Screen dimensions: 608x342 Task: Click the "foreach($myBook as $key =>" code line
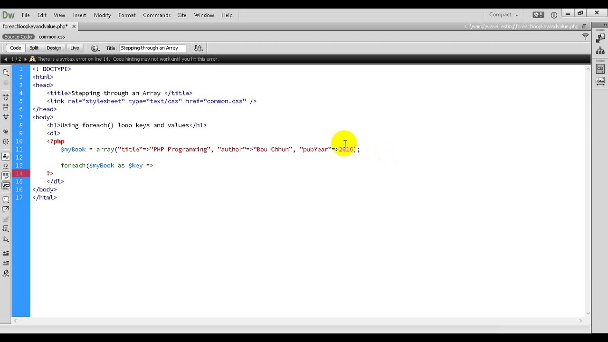(x=107, y=165)
